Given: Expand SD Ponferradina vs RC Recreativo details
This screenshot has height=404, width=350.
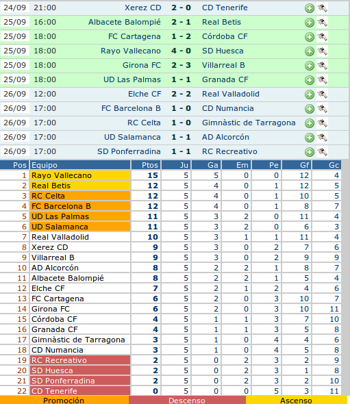Looking at the screenshot, I should click(310, 152).
